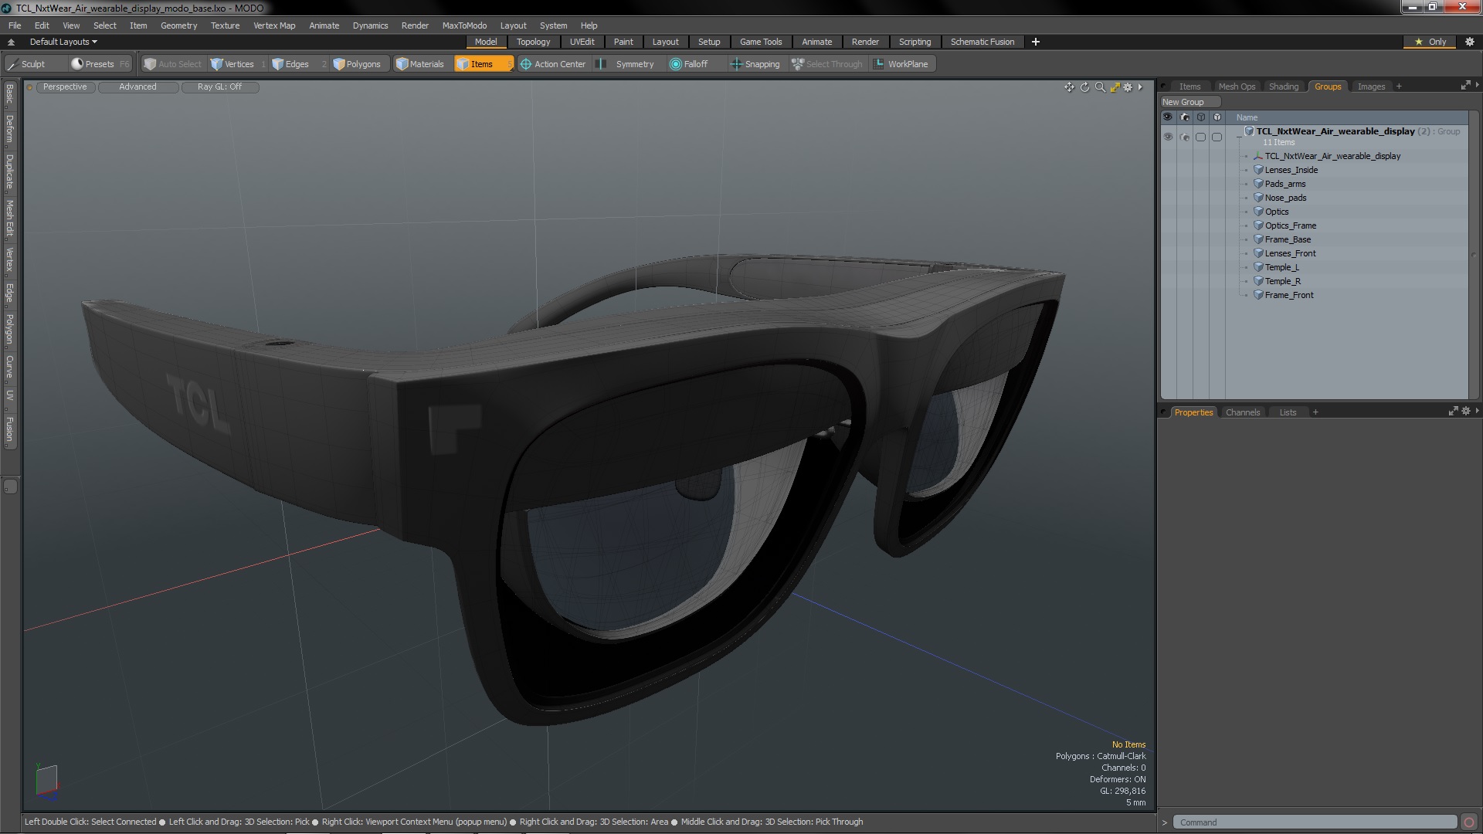Toggle render camera of the TCL_NxtWear group

coord(1184,137)
